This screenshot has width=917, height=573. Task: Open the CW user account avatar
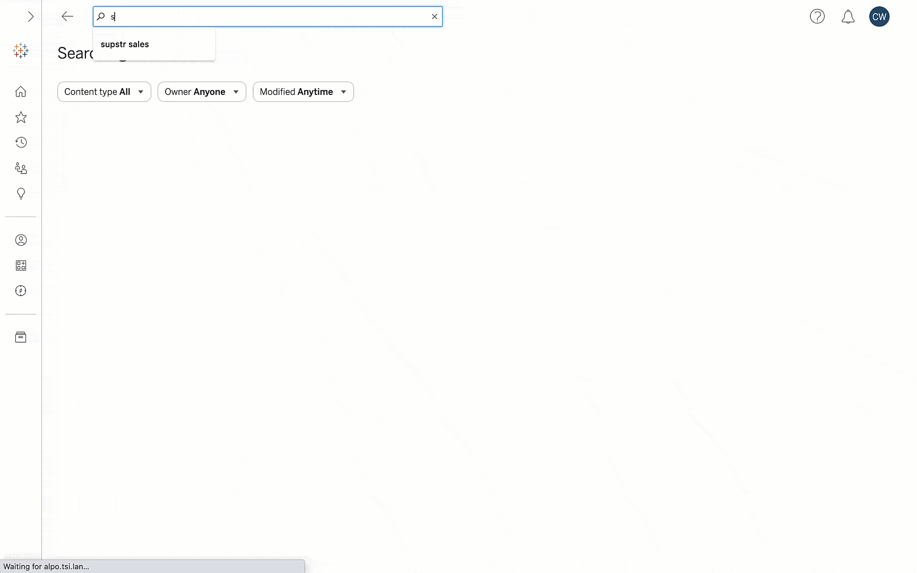click(879, 17)
